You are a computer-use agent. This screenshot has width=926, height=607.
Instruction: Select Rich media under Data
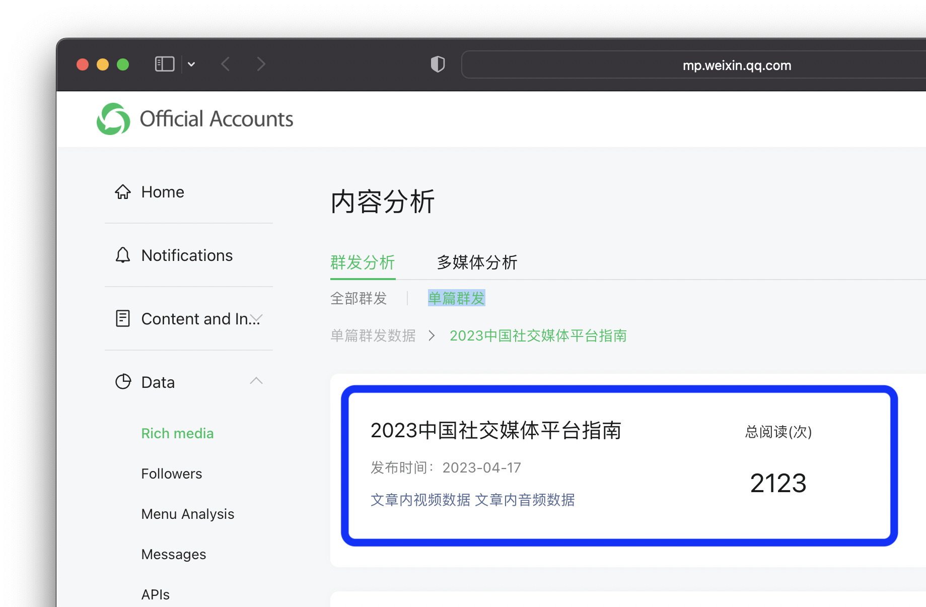coord(177,433)
